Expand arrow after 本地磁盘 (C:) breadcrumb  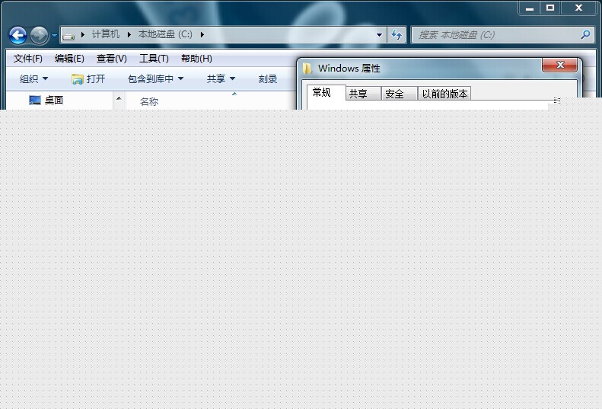point(202,34)
